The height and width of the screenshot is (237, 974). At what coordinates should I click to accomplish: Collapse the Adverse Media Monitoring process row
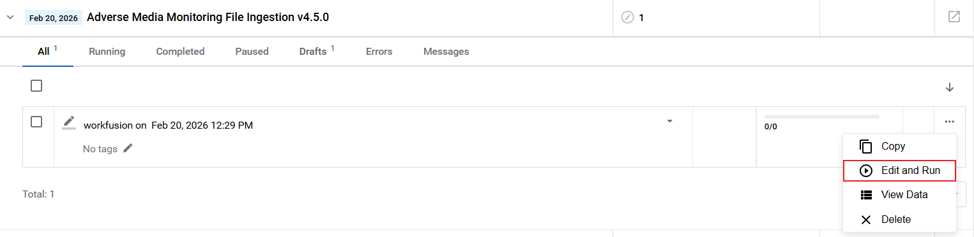pos(10,17)
